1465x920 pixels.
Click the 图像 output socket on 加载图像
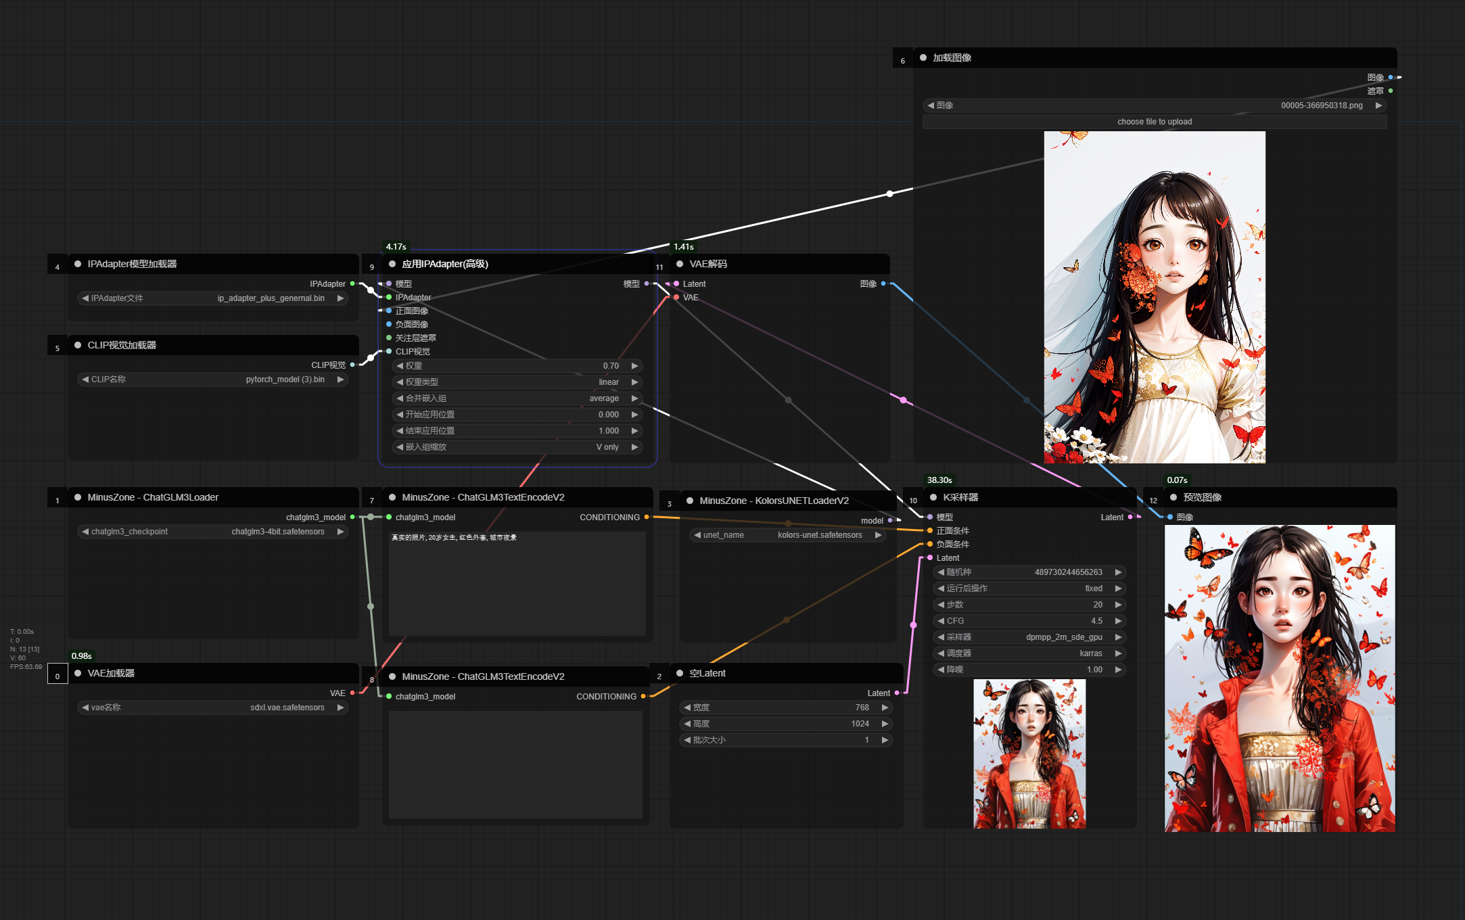click(1391, 77)
